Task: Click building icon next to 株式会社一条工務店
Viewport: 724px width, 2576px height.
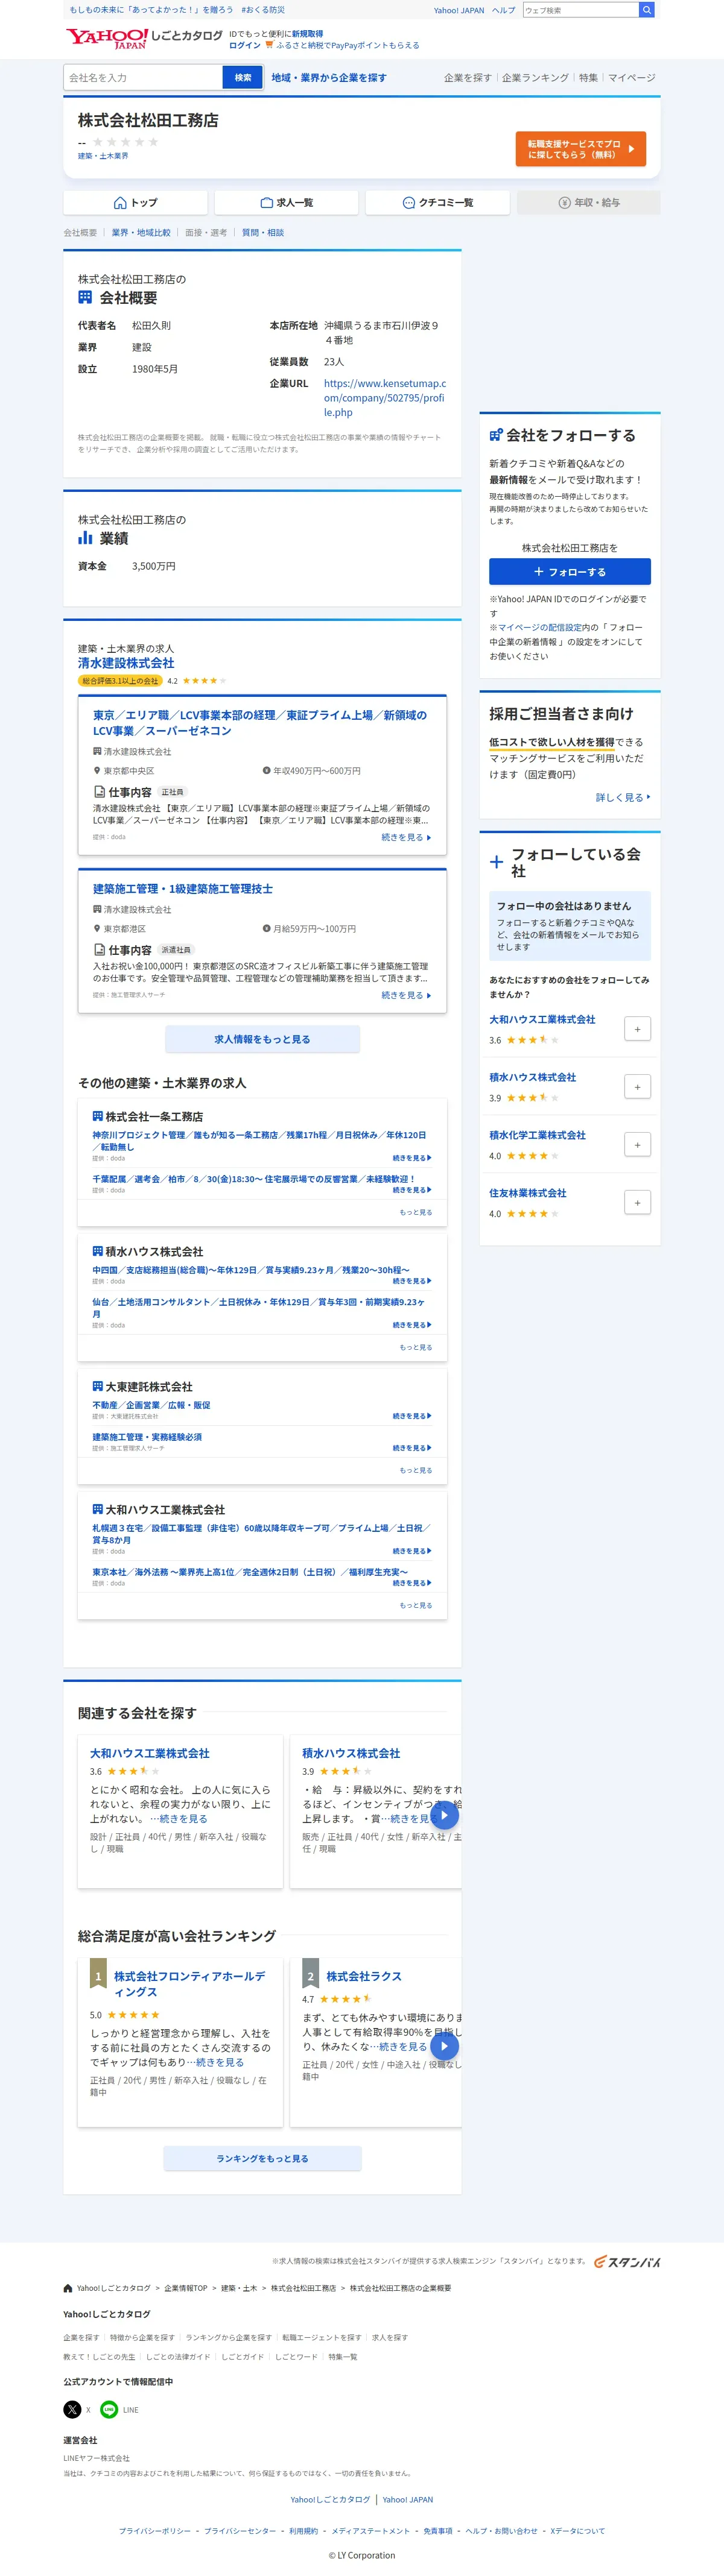Action: (98, 1116)
